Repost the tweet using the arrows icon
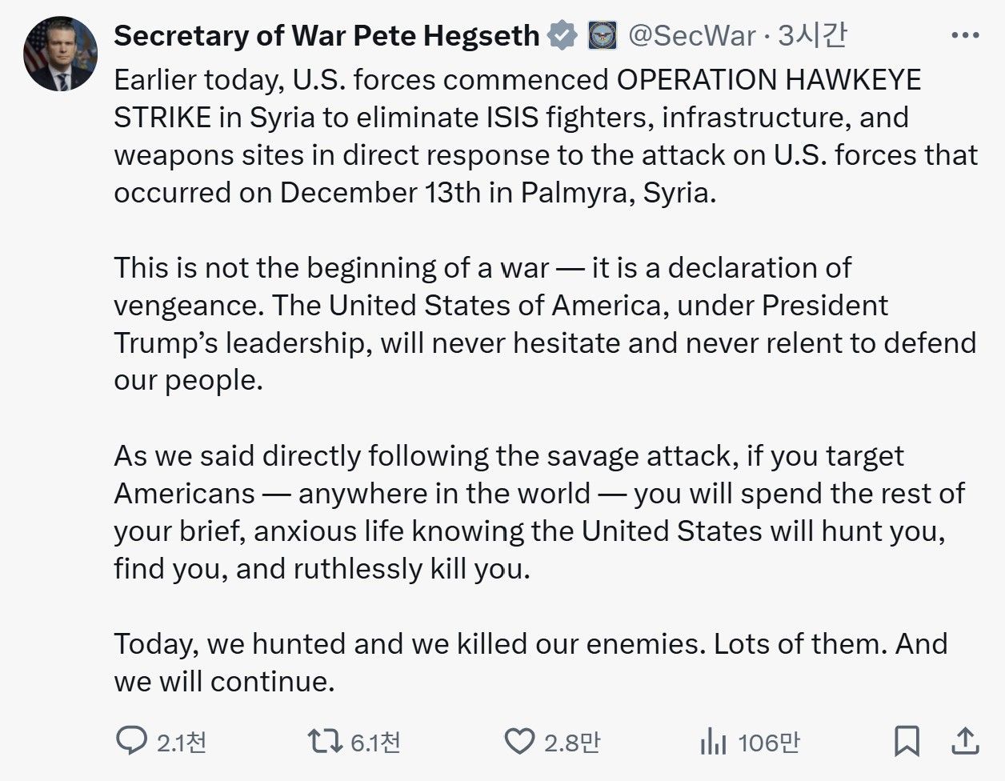 (325, 741)
